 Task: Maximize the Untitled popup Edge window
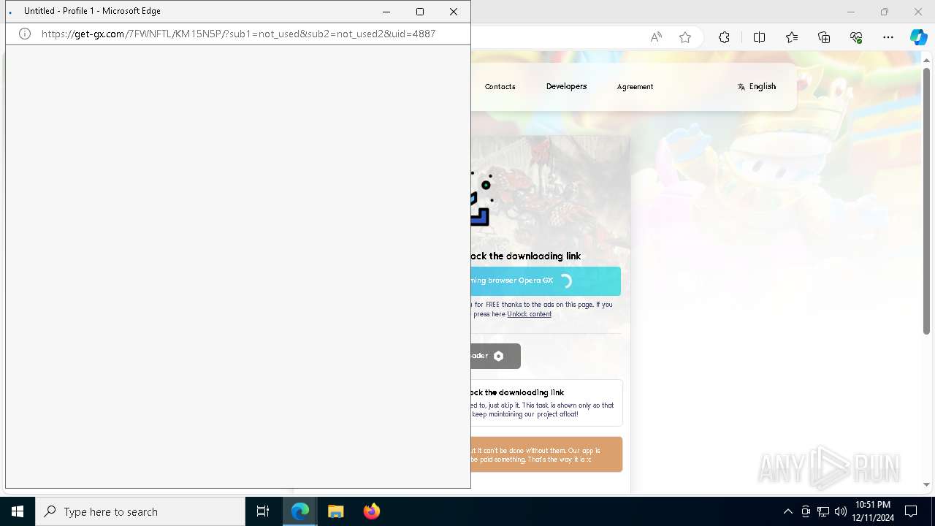(x=420, y=12)
